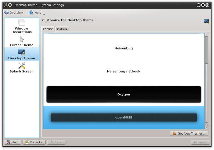Click the Window Decorations icon in sidebar

coord(21,23)
